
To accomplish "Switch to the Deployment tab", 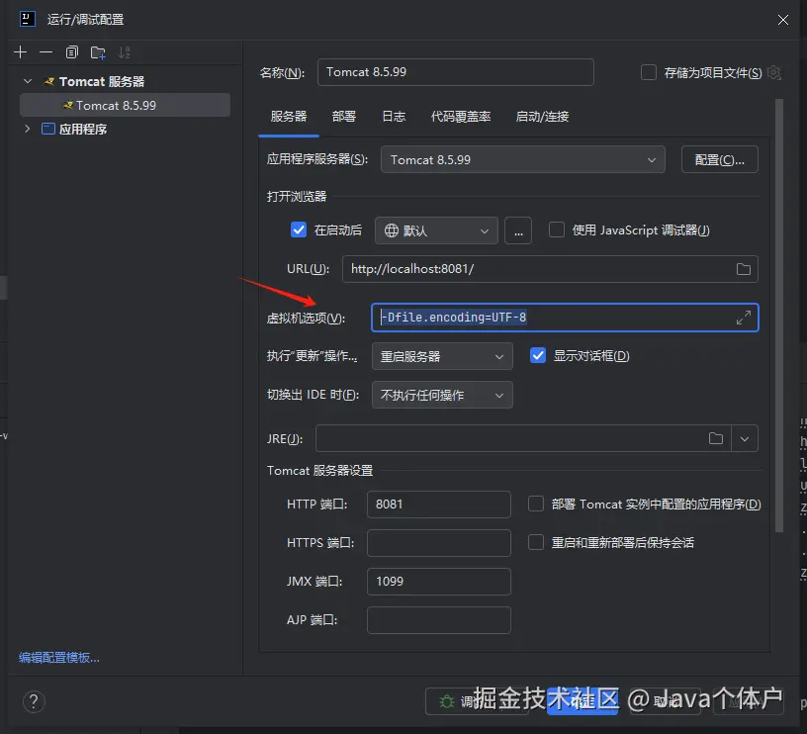I will click(344, 117).
